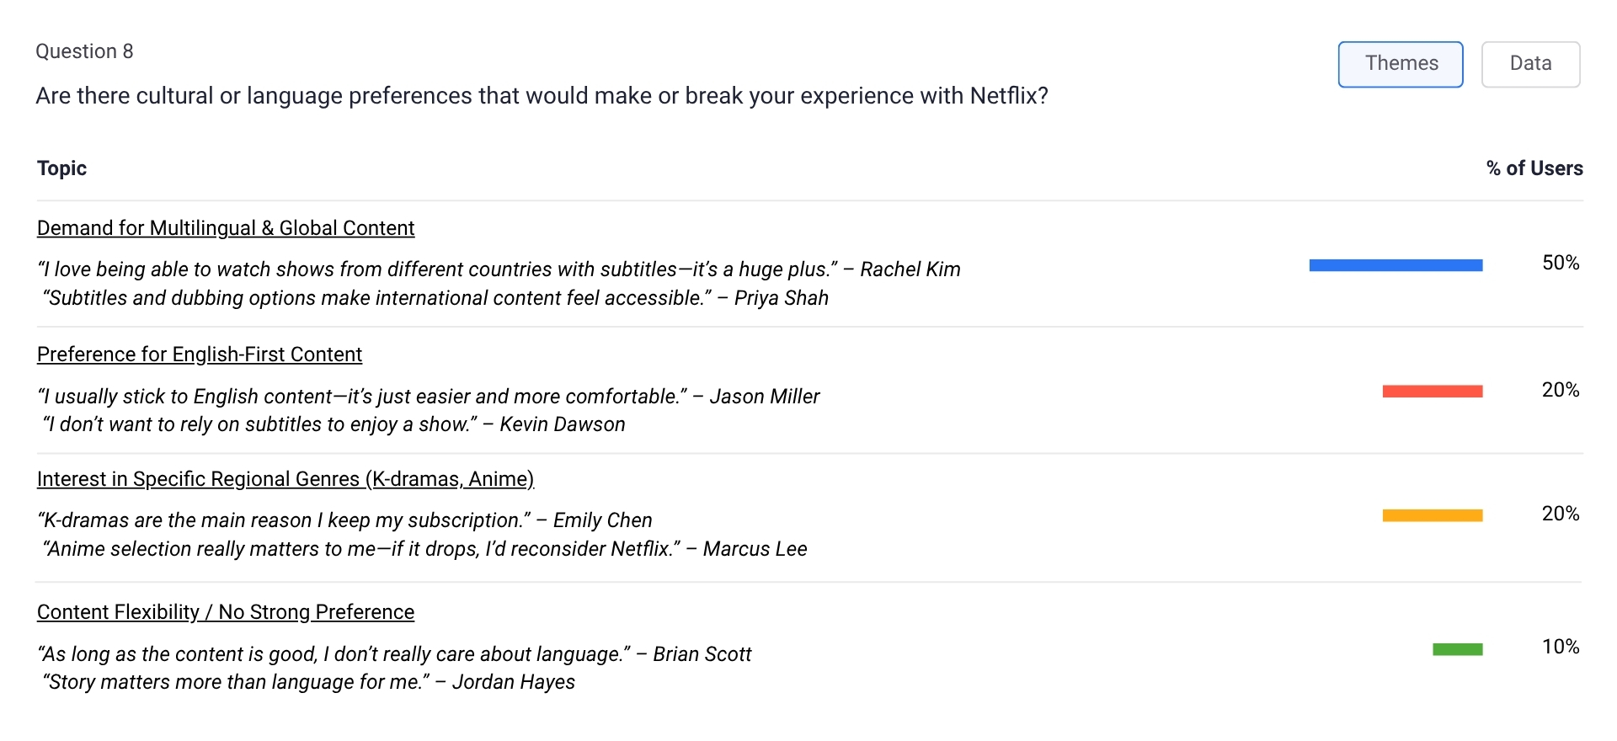This screenshot has width=1617, height=741.
Task: Select Priya Shah's quote on dubbing options
Action: (x=435, y=298)
